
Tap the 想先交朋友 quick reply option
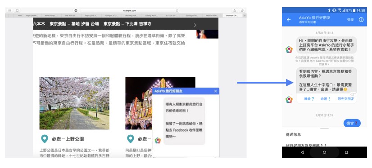click(x=346, y=99)
